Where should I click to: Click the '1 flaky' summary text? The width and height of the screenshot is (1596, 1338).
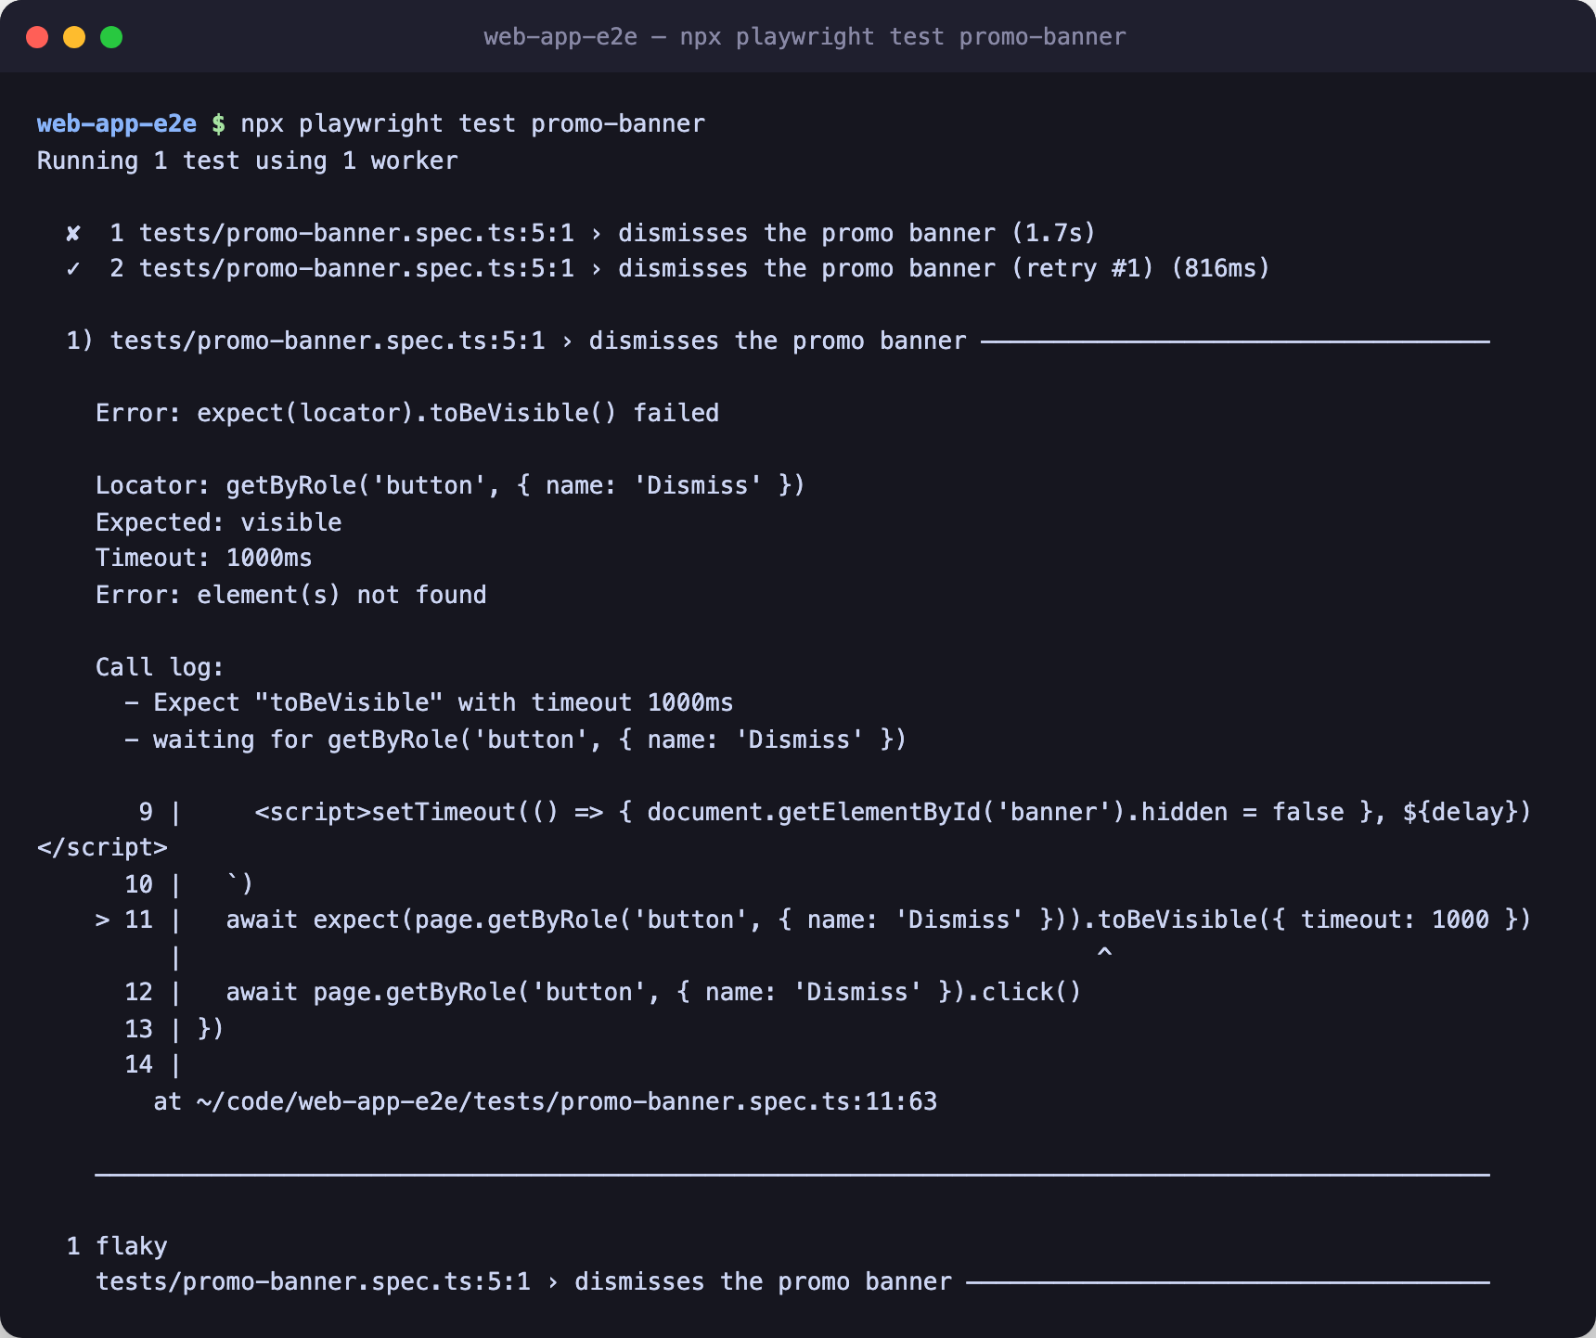117,1246
